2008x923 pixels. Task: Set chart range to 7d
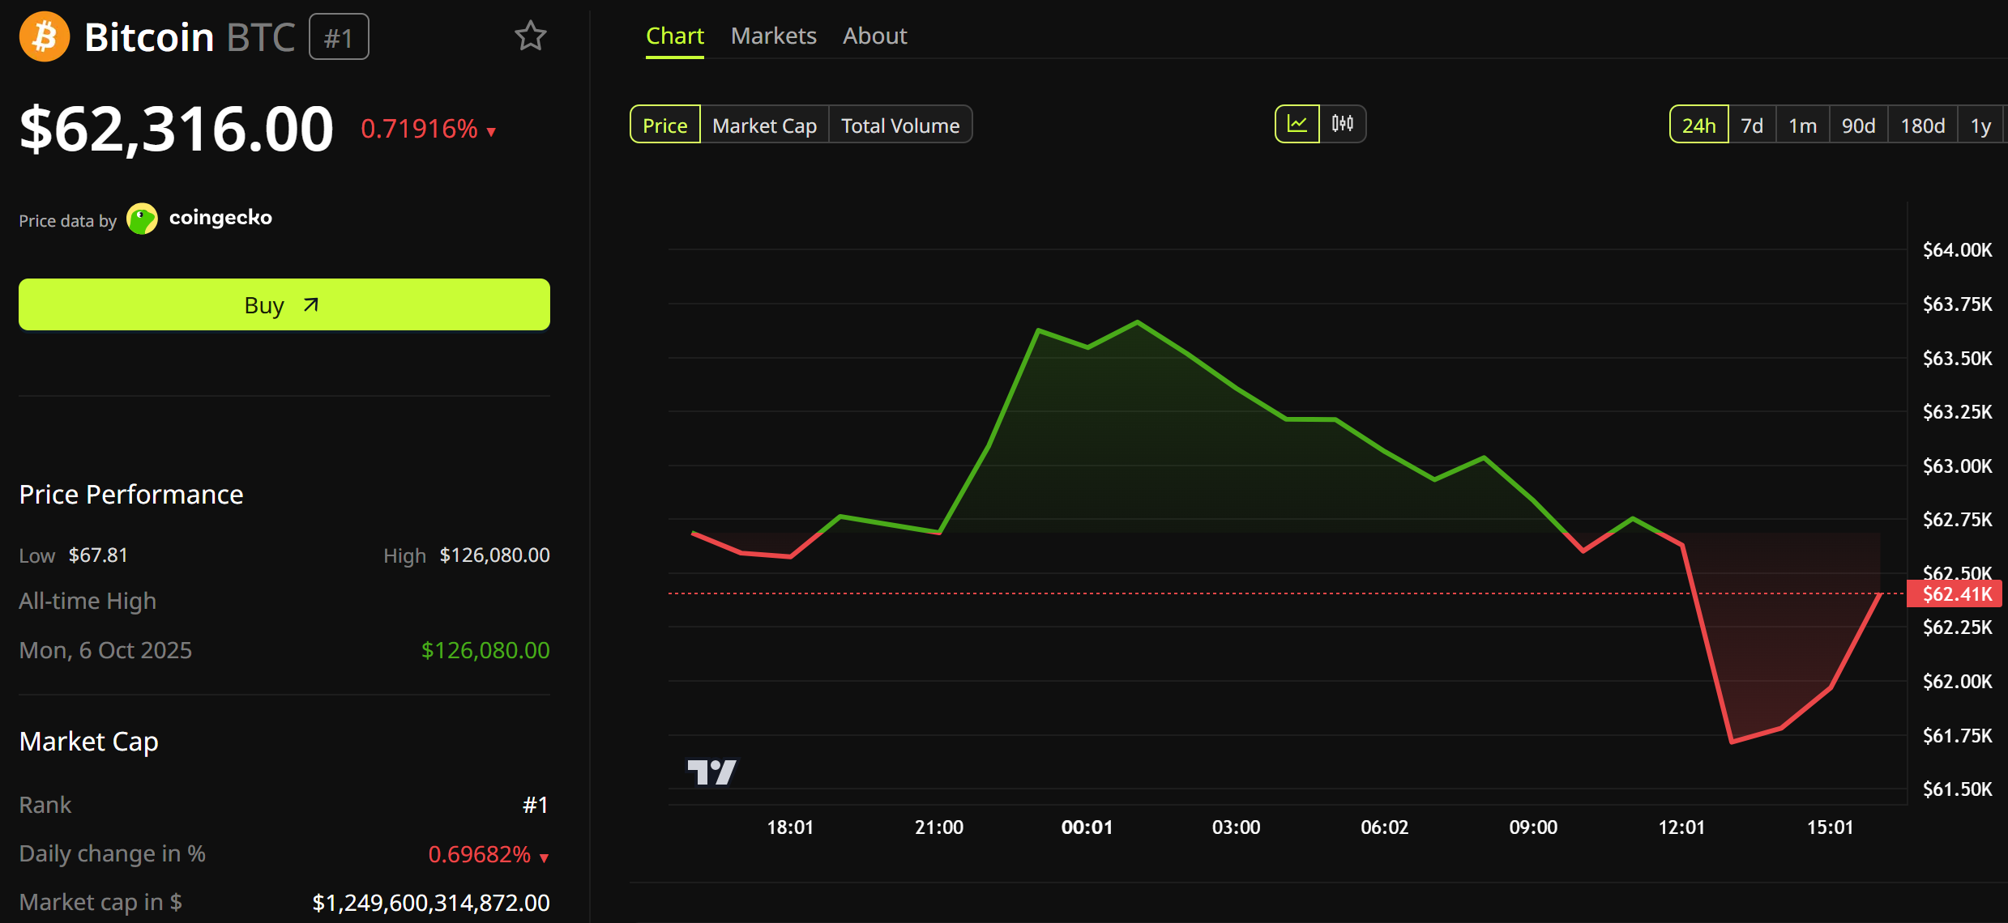[x=1752, y=125]
